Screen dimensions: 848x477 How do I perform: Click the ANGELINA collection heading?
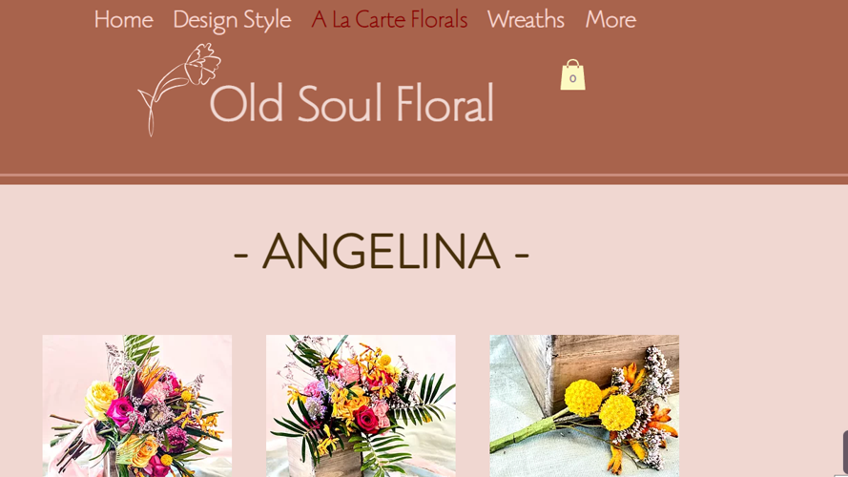[382, 252]
